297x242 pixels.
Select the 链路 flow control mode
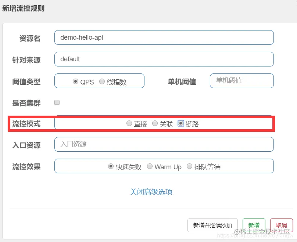(180, 123)
